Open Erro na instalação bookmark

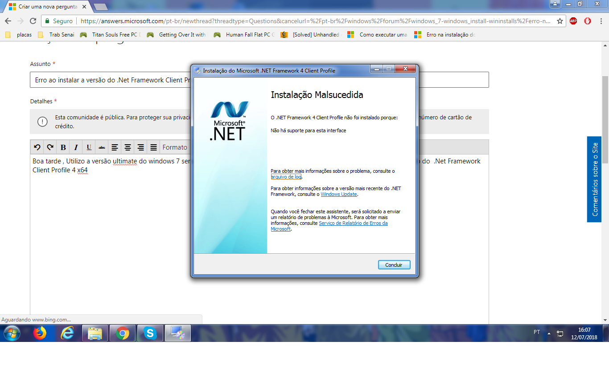tap(445, 35)
